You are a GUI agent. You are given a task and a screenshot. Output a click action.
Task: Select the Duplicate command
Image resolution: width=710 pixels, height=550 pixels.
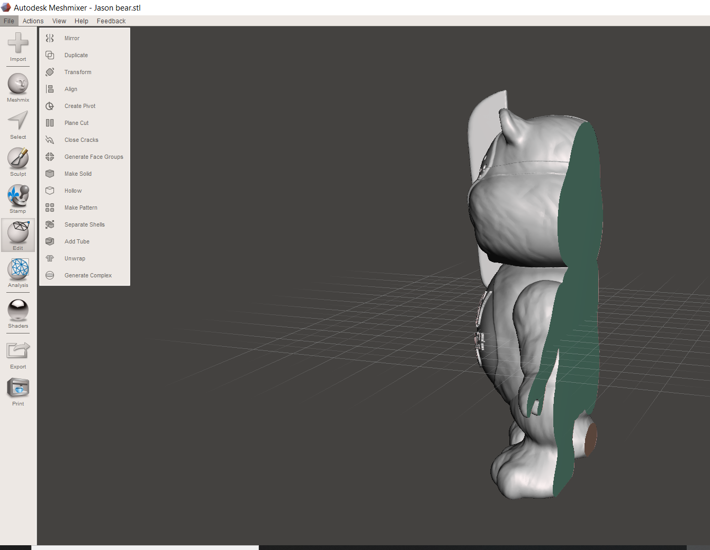point(85,55)
